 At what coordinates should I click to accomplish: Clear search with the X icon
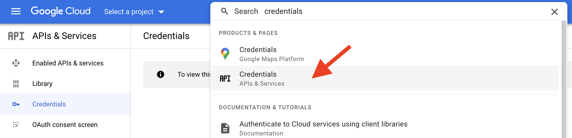tap(554, 12)
